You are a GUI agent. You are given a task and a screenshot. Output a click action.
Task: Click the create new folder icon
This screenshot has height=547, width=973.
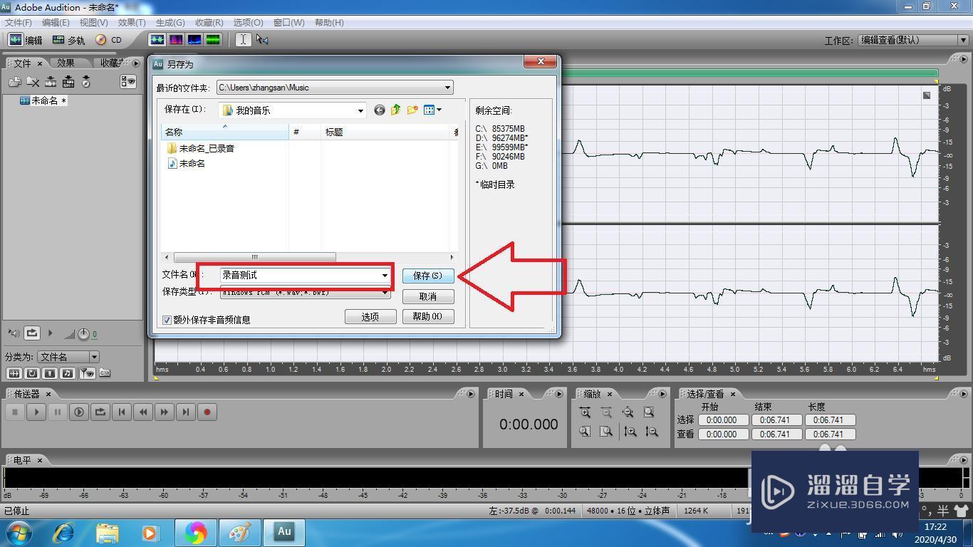coord(412,110)
